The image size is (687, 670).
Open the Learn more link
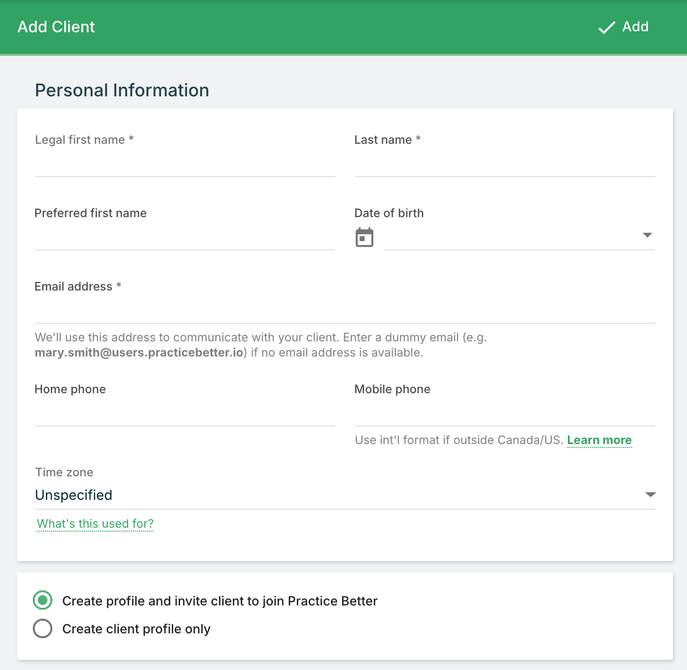(x=599, y=440)
